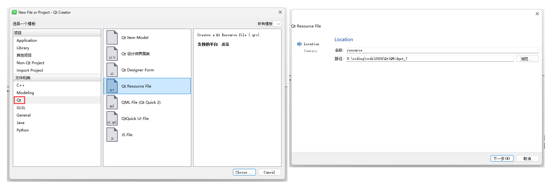Viewport: 547px width, 186px height.
Task: Select 其他项目 project category
Action: pyautogui.click(x=57, y=55)
